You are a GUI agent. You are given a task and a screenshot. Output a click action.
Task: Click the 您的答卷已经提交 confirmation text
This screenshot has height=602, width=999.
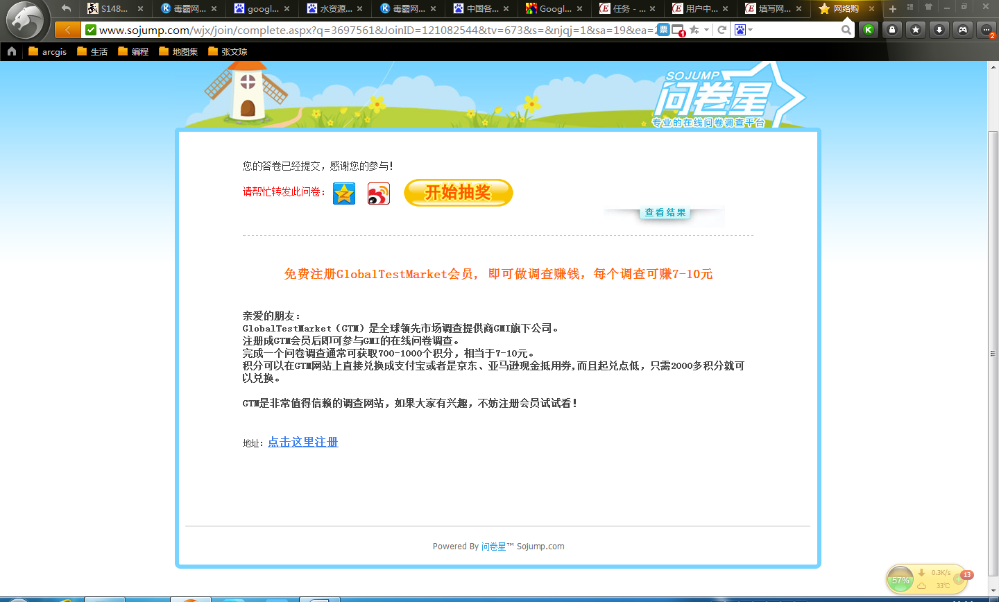(x=318, y=166)
